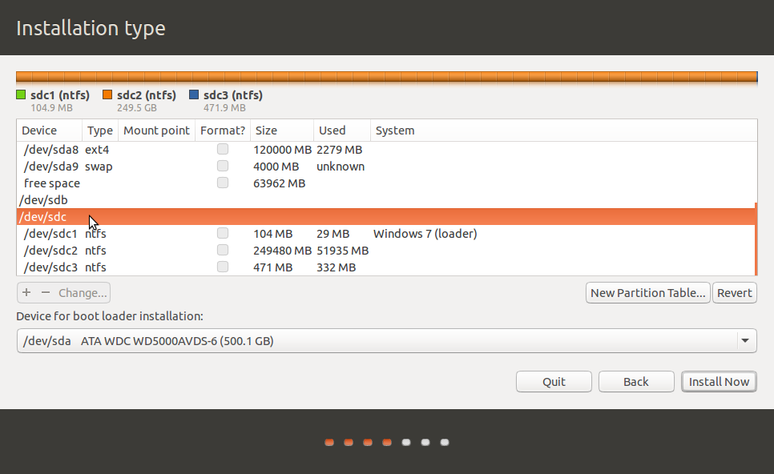Screen dimensions: 774x474
Task: Click the remove partition minus icon
Action: coord(45,292)
